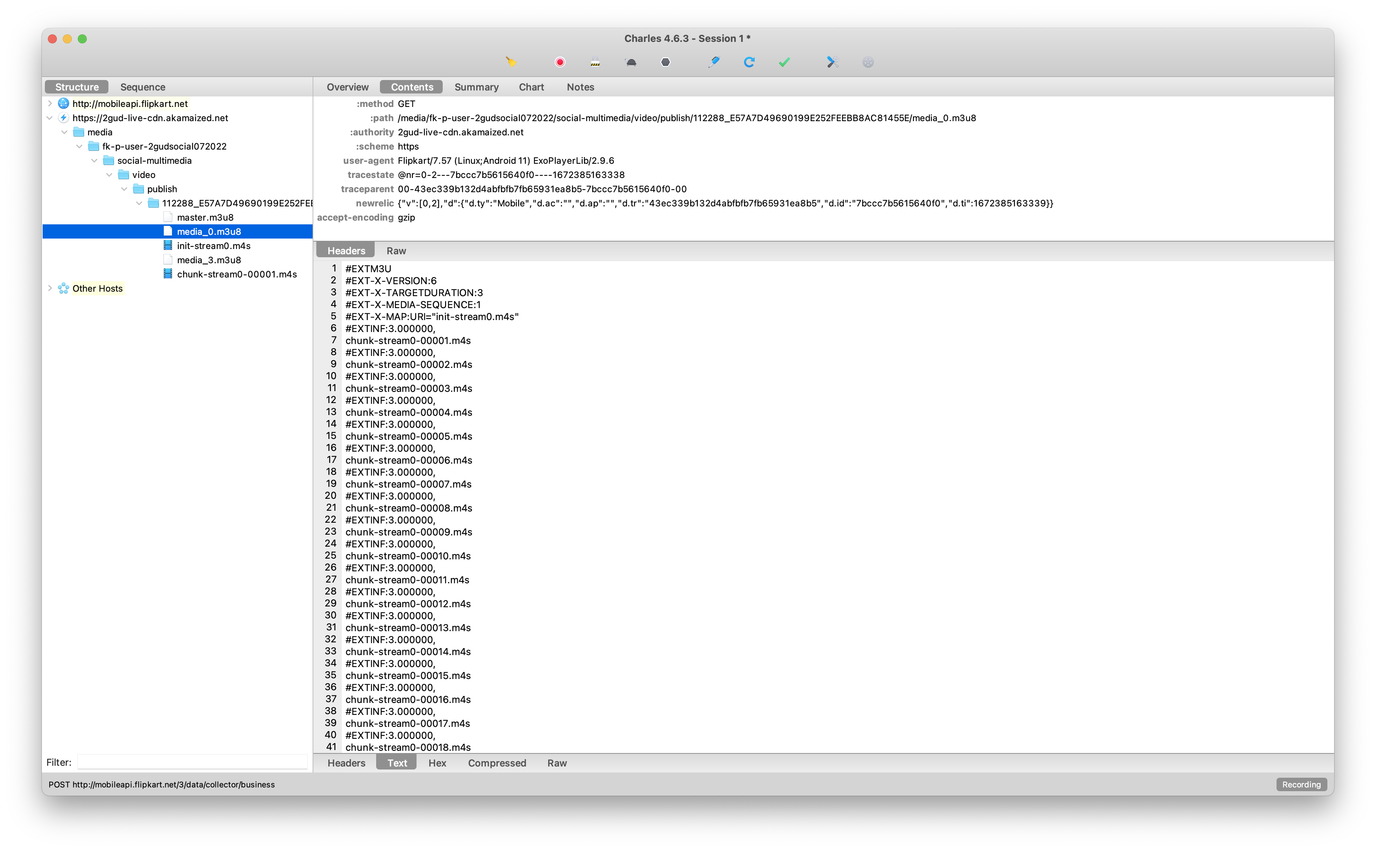
Task: Clear the current session with the broom icon
Action: point(510,62)
